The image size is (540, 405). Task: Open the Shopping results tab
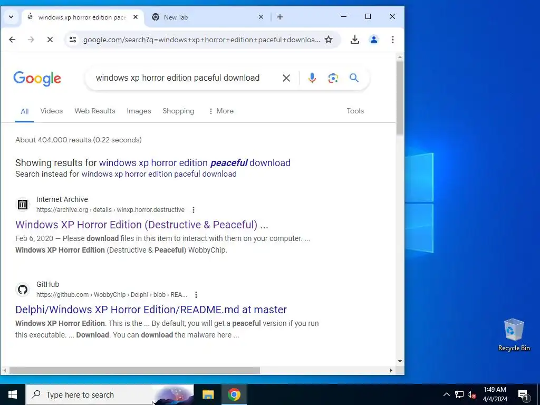178,111
